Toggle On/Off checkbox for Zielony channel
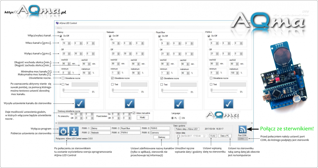318x168 pixels. 61,36
